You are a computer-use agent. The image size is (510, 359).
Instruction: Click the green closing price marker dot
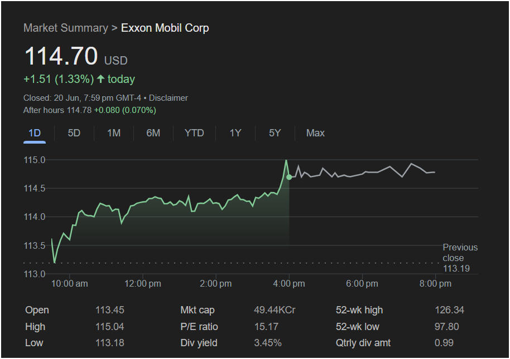[289, 177]
